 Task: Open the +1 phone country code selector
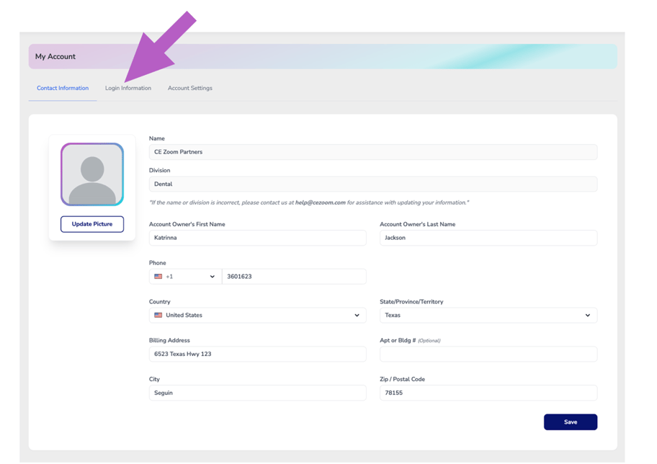[184, 276]
